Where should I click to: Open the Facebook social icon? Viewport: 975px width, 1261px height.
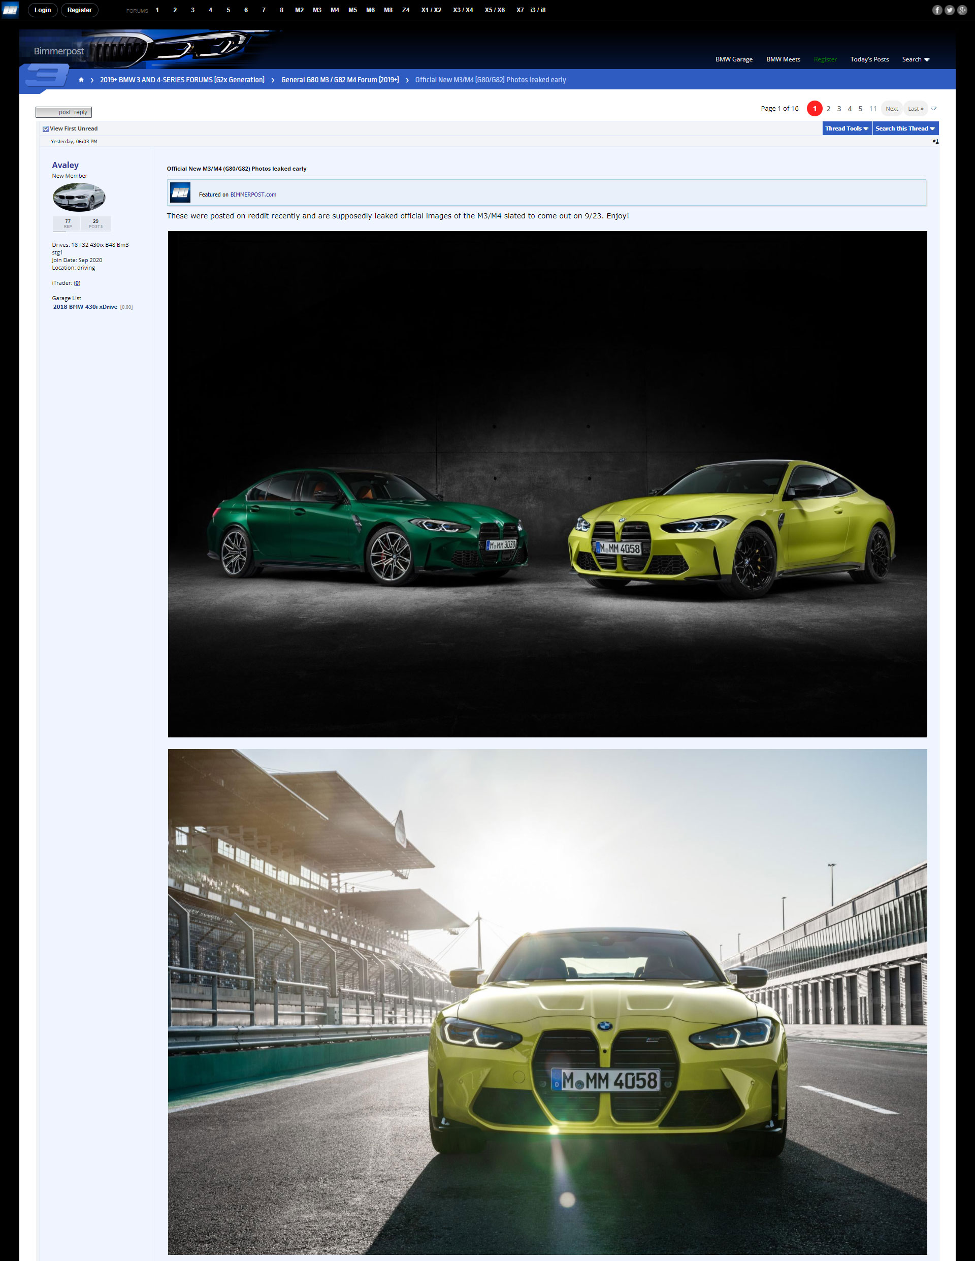pyautogui.click(x=937, y=10)
